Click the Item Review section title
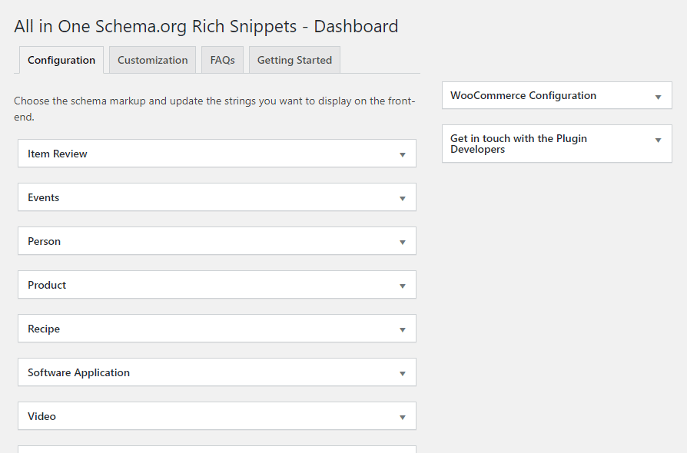 [58, 154]
